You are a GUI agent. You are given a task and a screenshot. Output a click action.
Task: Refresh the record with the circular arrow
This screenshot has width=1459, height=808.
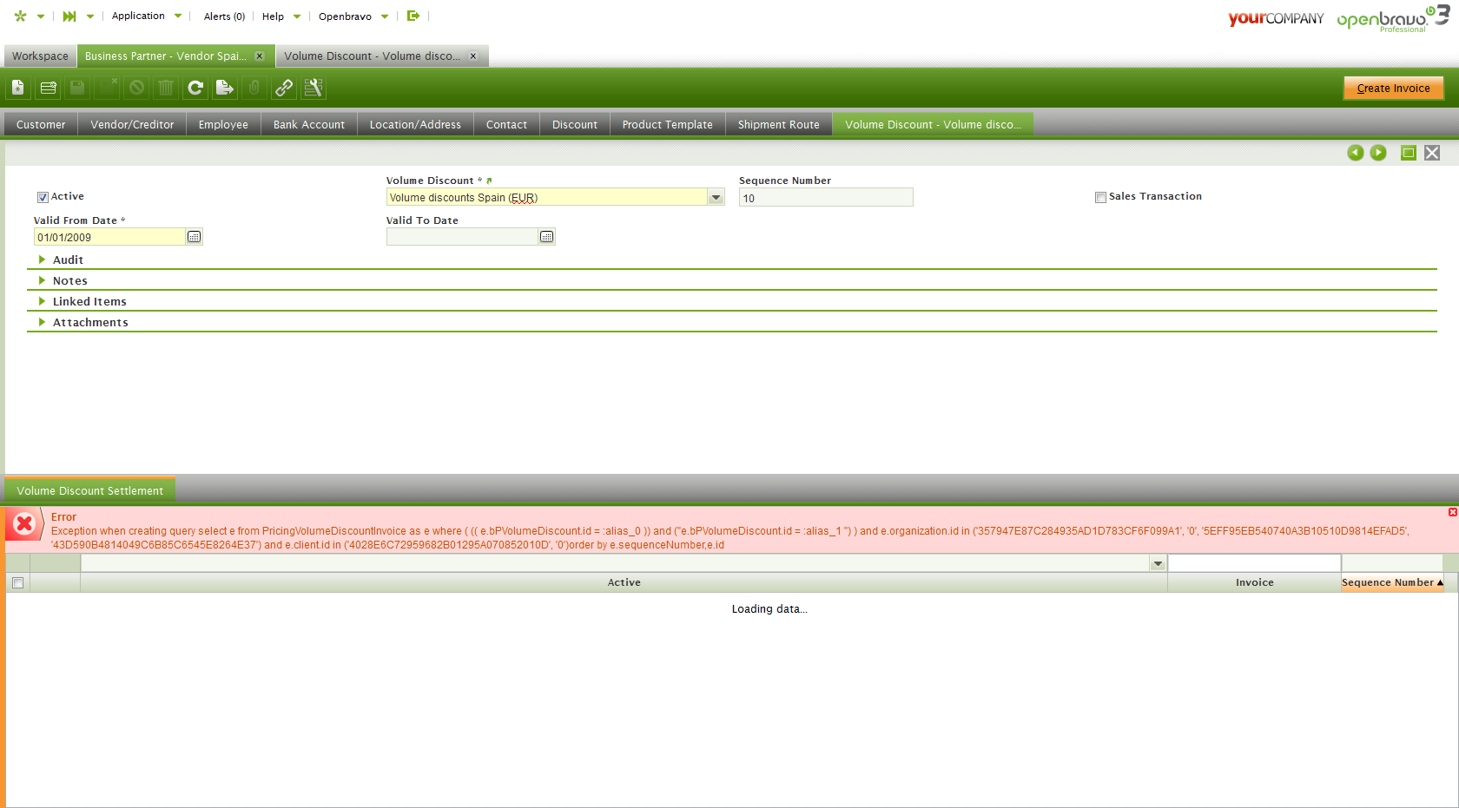click(195, 88)
